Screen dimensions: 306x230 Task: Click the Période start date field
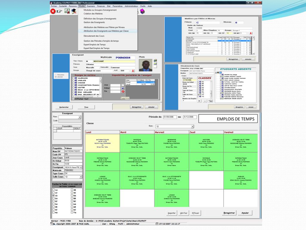tap(170, 117)
